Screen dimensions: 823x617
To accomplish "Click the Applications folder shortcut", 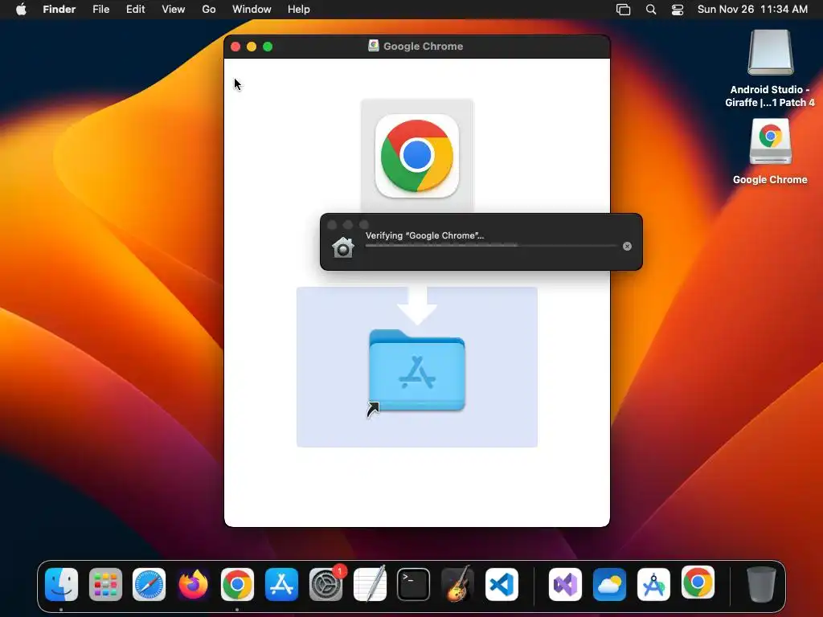I will tap(417, 371).
